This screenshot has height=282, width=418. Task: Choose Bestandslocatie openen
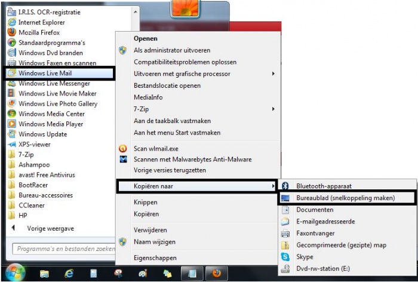point(167,85)
